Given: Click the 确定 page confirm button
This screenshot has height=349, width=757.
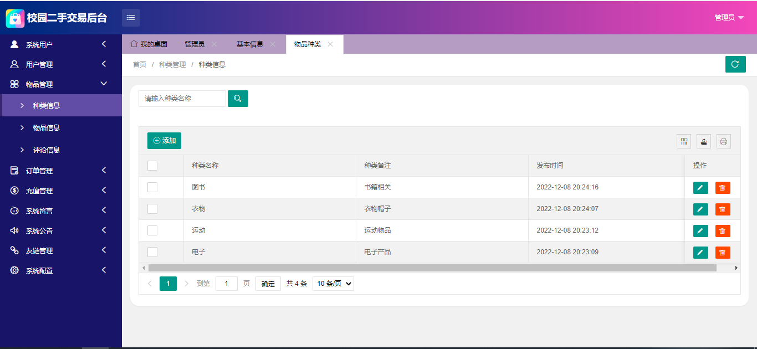Looking at the screenshot, I should (x=268, y=284).
